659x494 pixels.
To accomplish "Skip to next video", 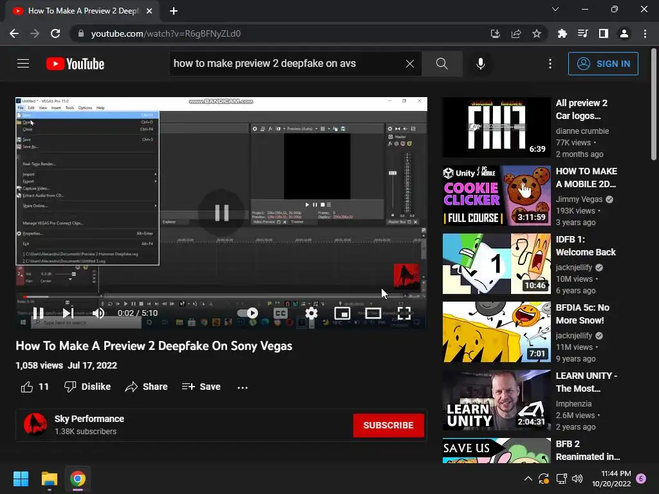I will pos(68,313).
